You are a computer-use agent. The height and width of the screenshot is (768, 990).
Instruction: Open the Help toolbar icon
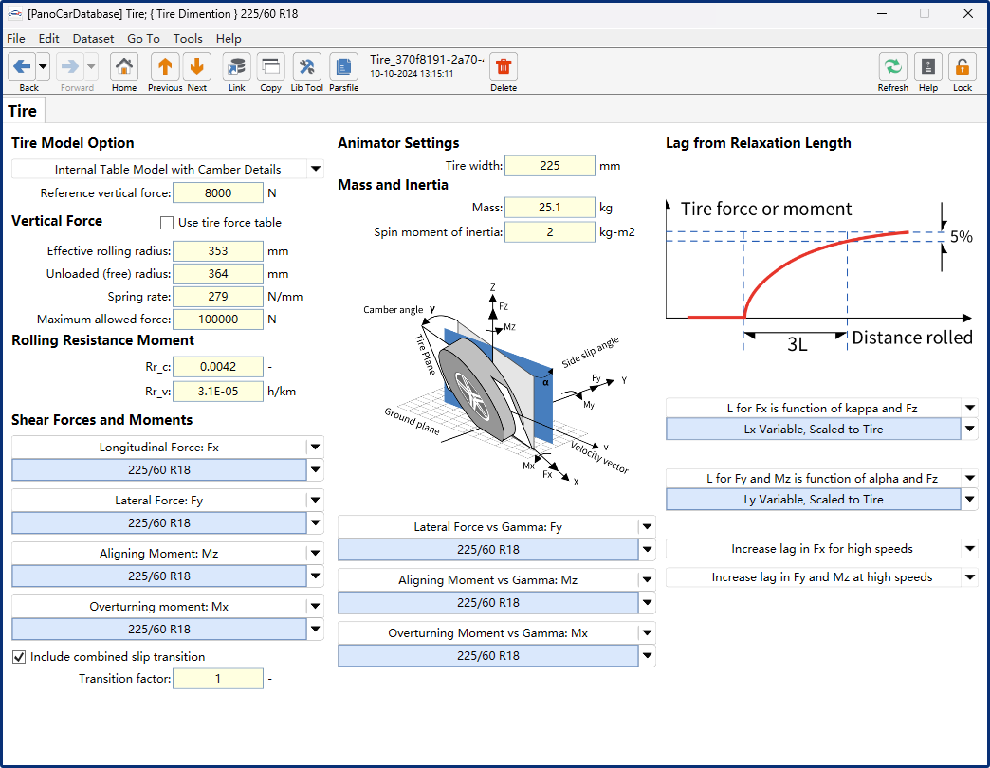[x=928, y=67]
